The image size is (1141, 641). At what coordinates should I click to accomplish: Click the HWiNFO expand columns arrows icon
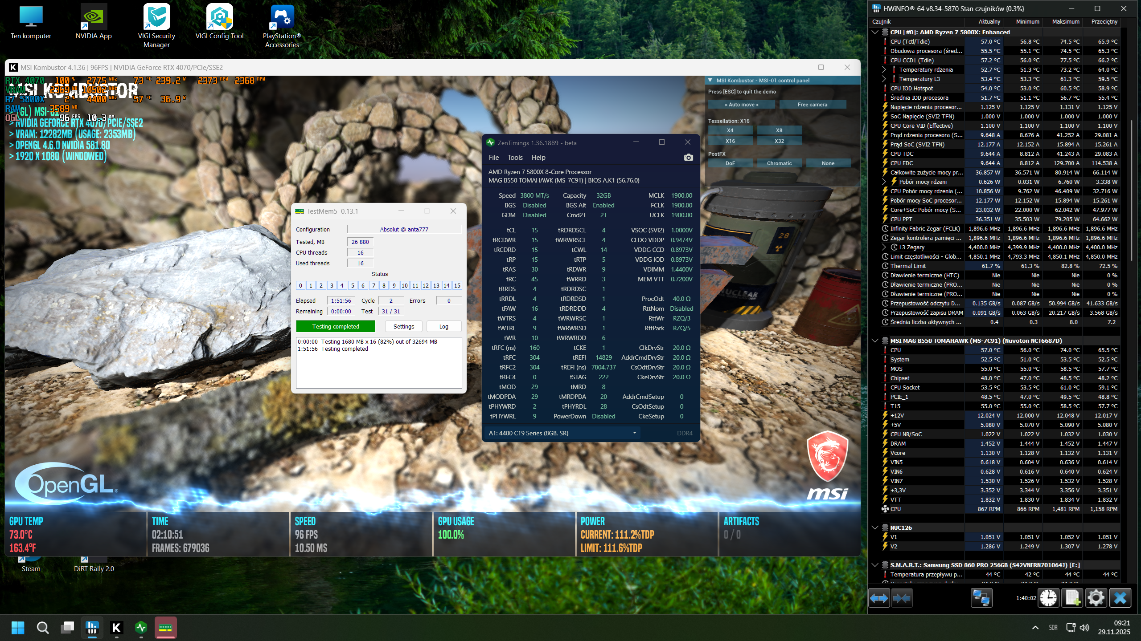879,598
